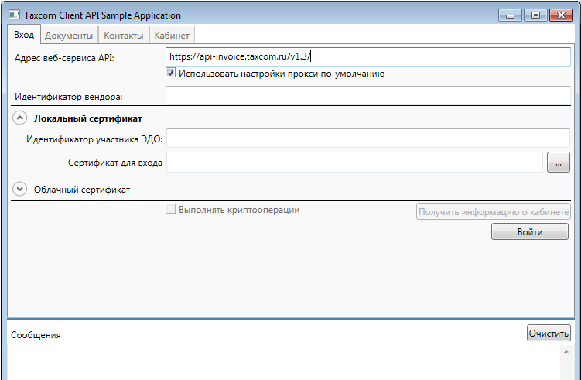Click Получить информацию о кабинете button
Viewport: 581px width, 380px height.
[494, 212]
